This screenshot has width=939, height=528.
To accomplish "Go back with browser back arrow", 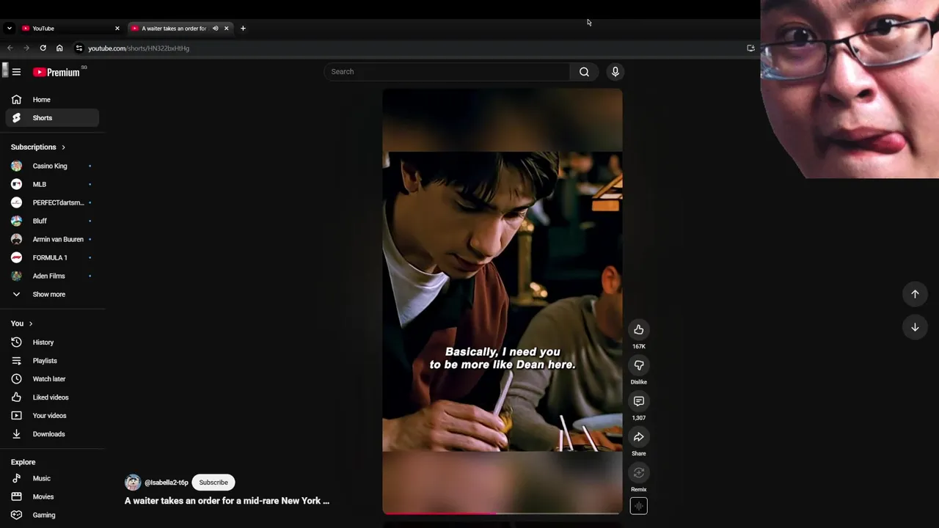I will [10, 48].
